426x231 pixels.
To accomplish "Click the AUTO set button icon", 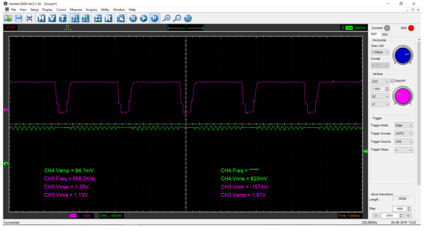I will click(133, 18).
